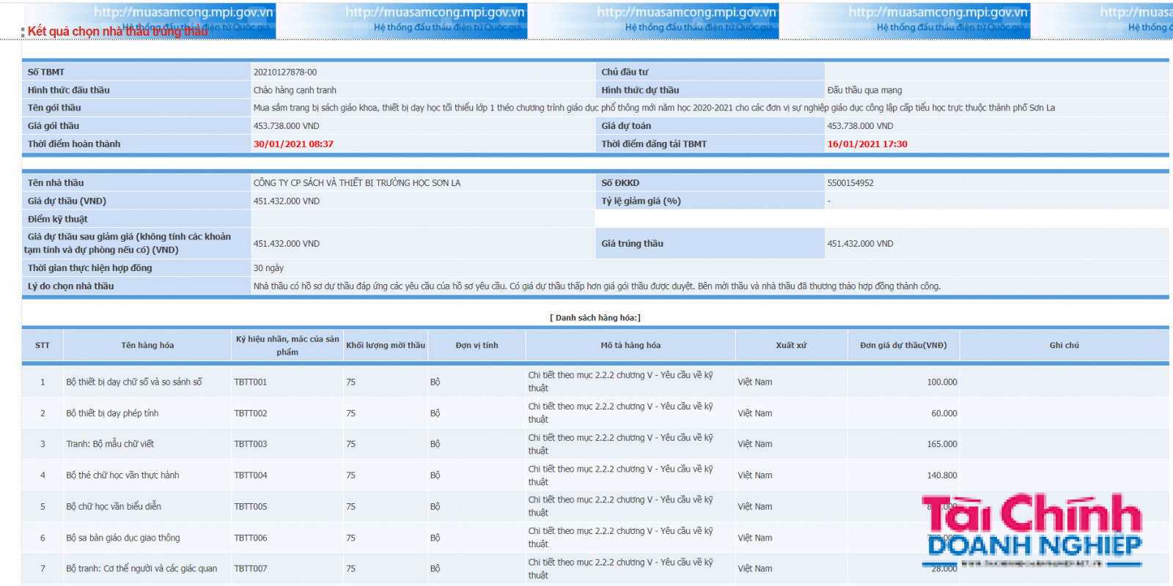Click product code TBTT004
1173x586 pixels.
pyautogui.click(x=251, y=475)
